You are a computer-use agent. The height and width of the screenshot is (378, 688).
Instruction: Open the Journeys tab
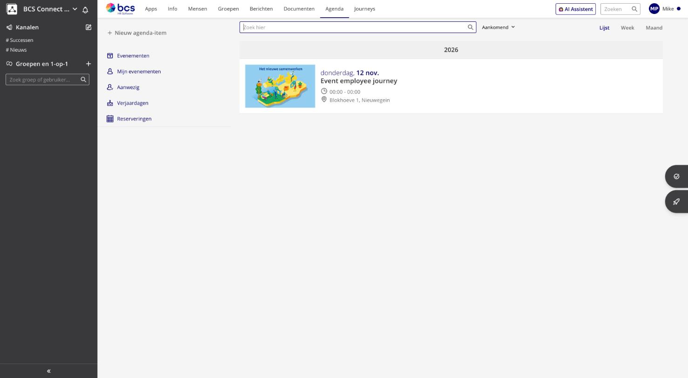364,9
